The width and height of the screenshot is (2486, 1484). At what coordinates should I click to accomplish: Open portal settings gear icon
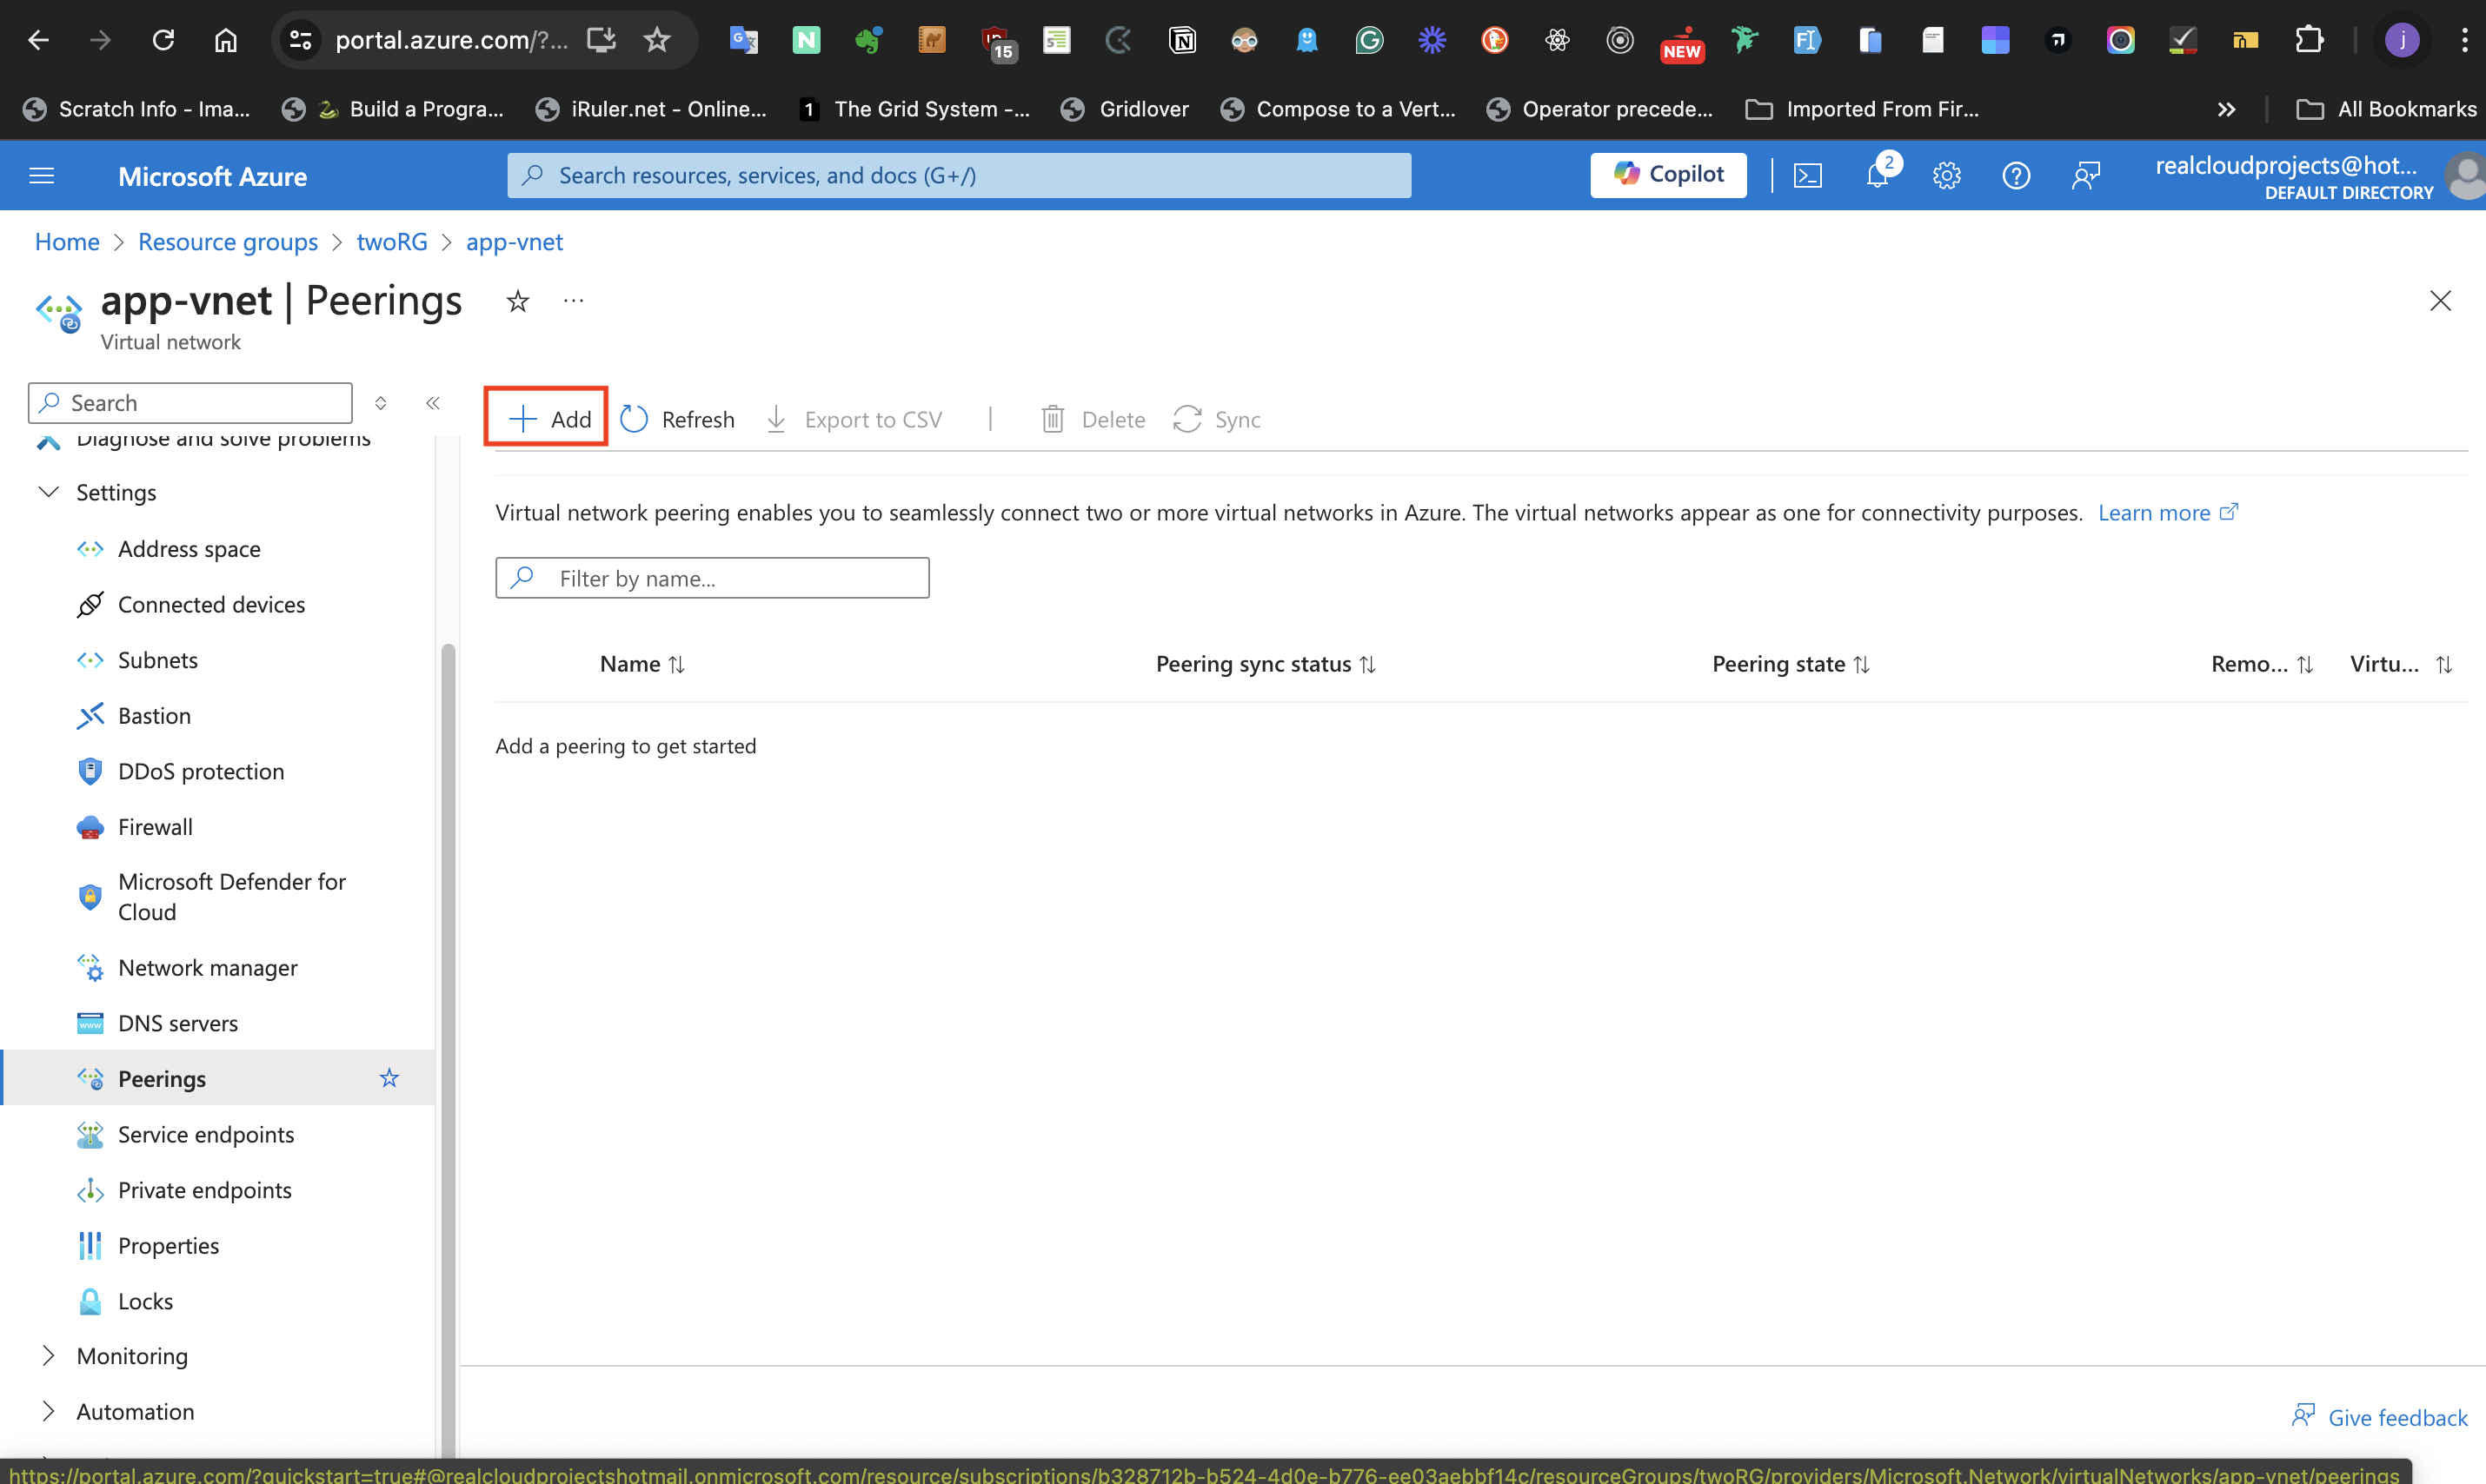point(1946,176)
